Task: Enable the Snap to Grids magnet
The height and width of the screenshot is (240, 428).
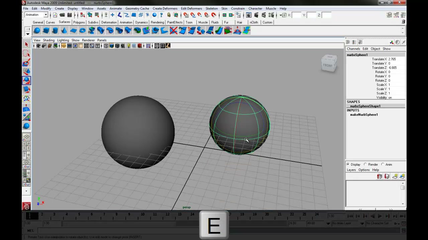Action: point(186,15)
